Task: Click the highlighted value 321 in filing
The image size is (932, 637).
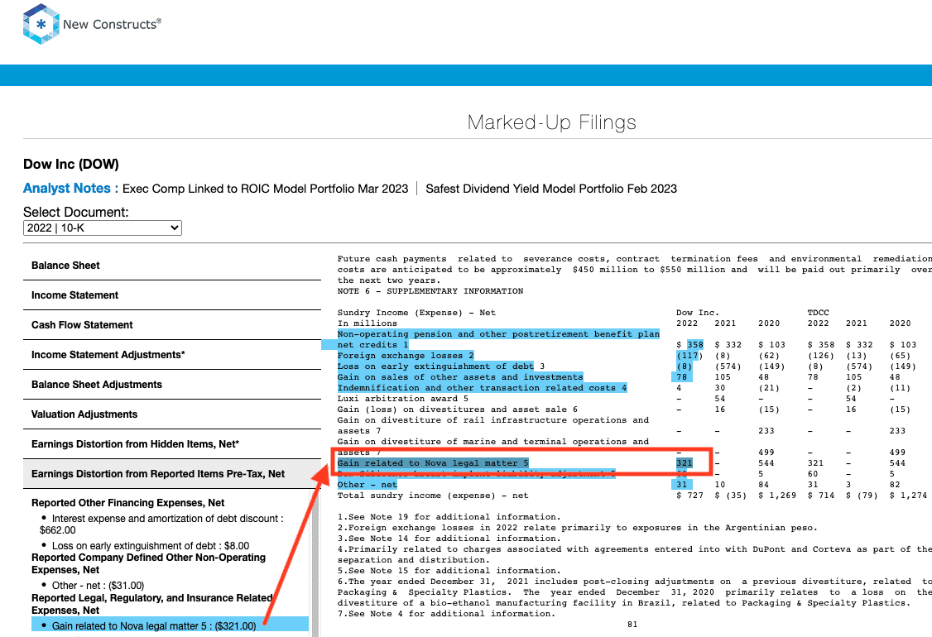Action: pos(685,463)
